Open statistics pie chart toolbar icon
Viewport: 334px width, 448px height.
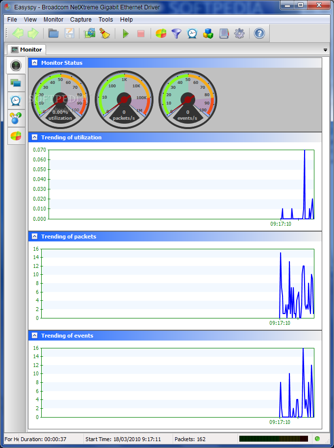click(161, 33)
